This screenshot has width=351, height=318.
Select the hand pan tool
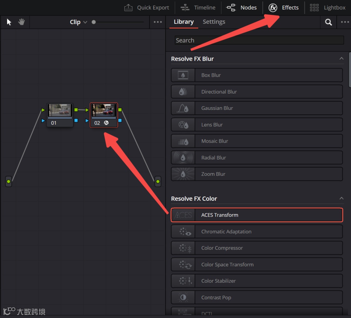coord(21,22)
